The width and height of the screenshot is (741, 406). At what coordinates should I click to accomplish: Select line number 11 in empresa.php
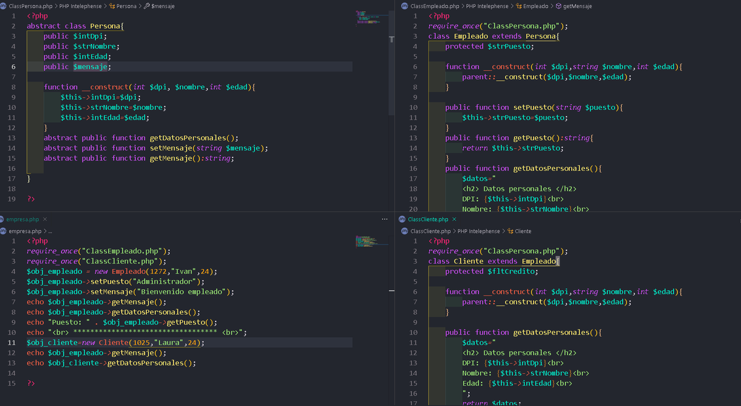click(x=12, y=342)
